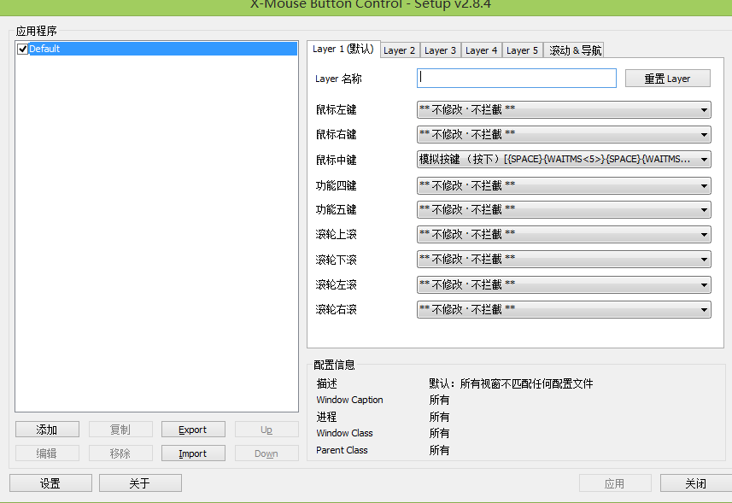732x503 pixels.
Task: Expand the 滚轮左滚 dropdown
Action: [564, 284]
